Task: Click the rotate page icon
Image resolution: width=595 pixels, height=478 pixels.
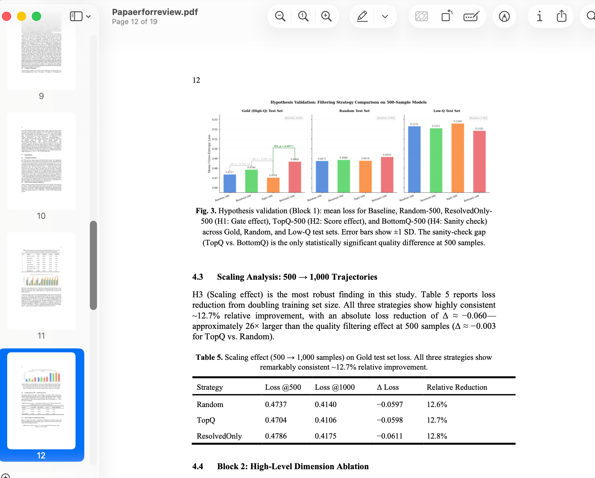Action: point(447,16)
